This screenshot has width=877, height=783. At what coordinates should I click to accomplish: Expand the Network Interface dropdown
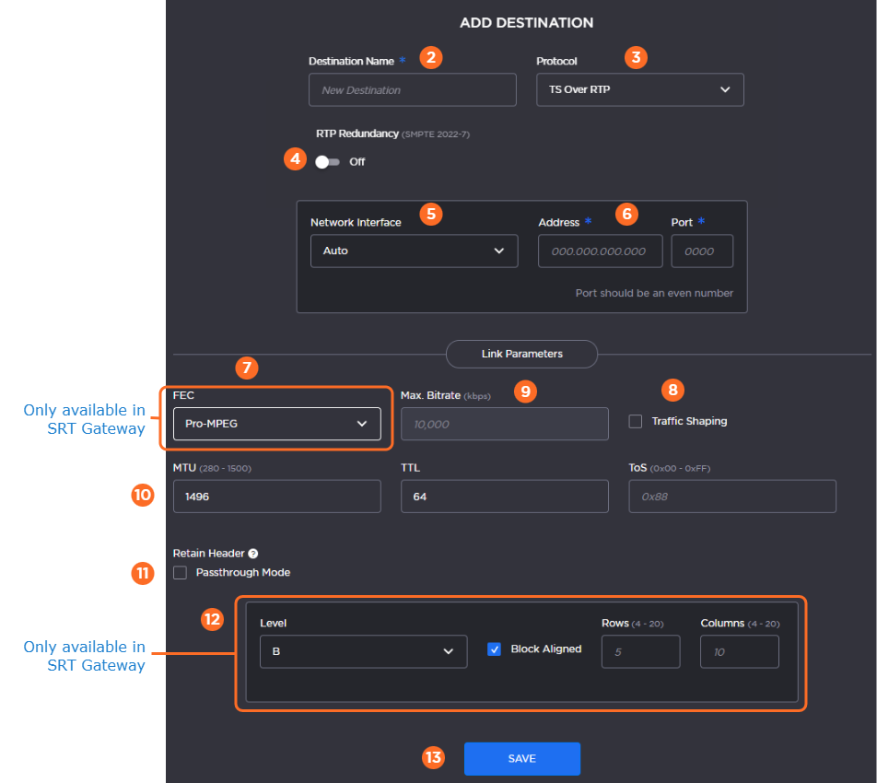click(x=414, y=251)
